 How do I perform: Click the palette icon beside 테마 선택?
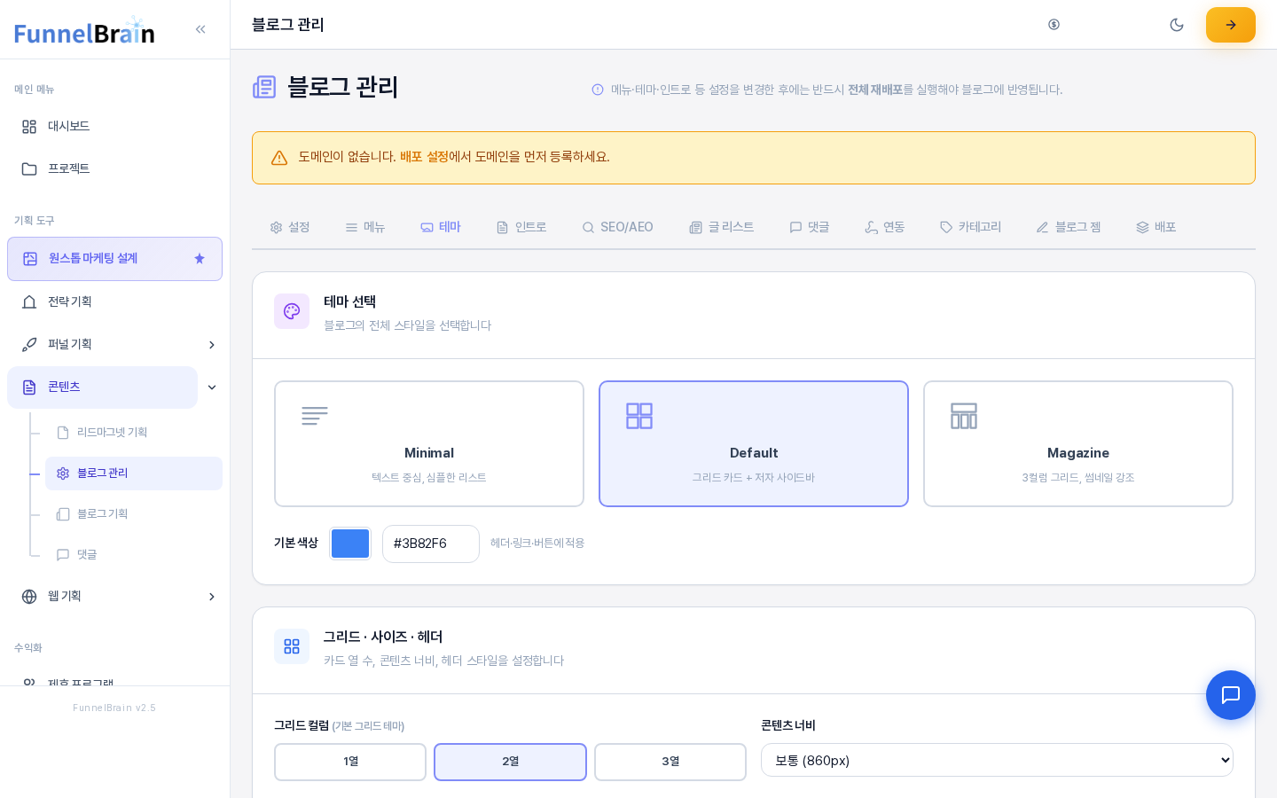pyautogui.click(x=292, y=311)
